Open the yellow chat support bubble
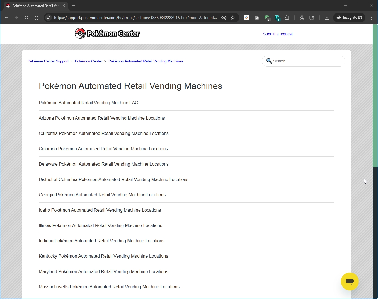The height and width of the screenshot is (299, 378). tap(350, 281)
